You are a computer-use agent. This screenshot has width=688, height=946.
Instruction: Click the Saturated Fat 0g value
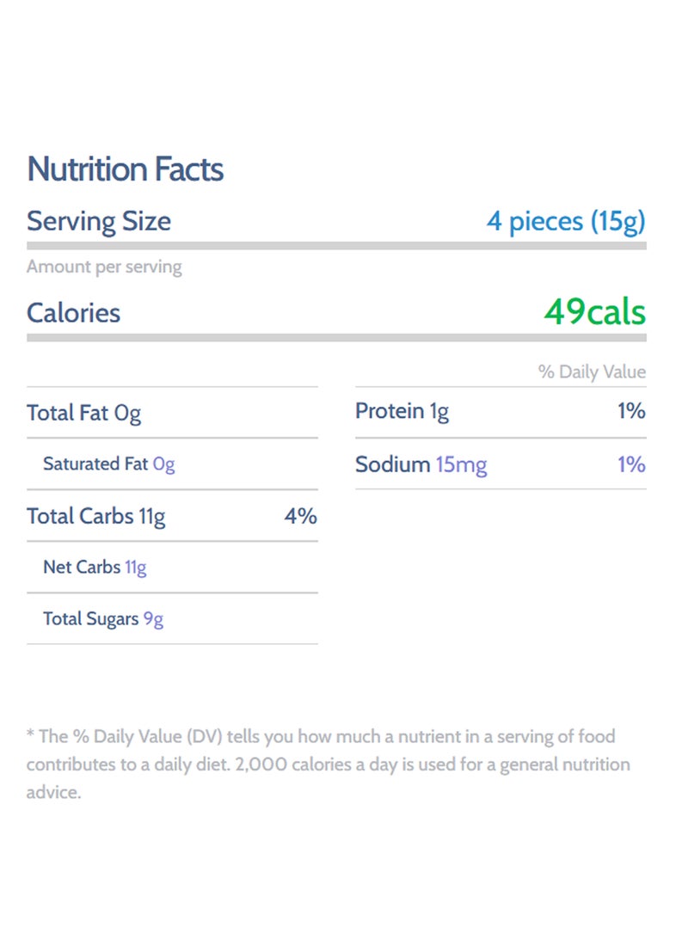pyautogui.click(x=163, y=464)
